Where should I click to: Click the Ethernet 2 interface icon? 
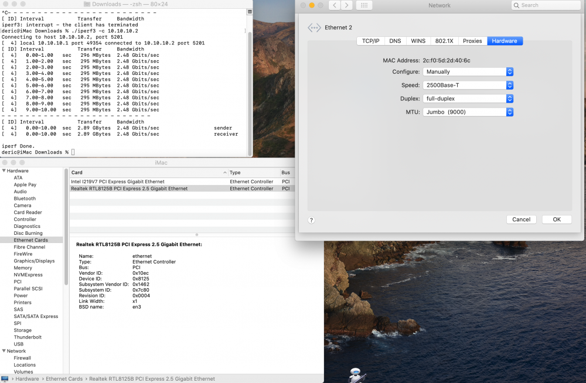pyautogui.click(x=314, y=28)
